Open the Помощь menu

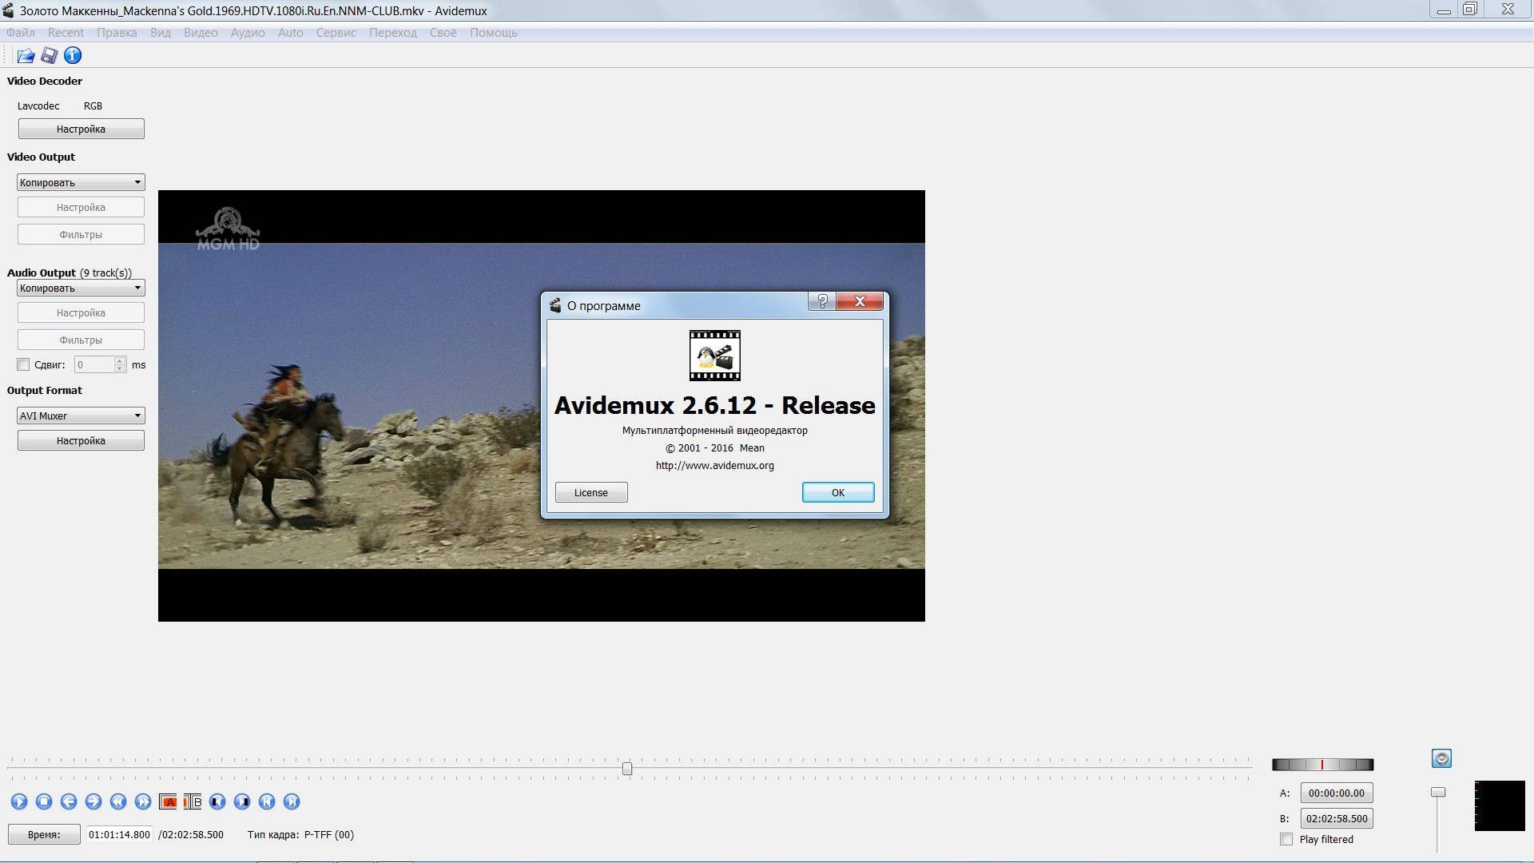pos(493,33)
